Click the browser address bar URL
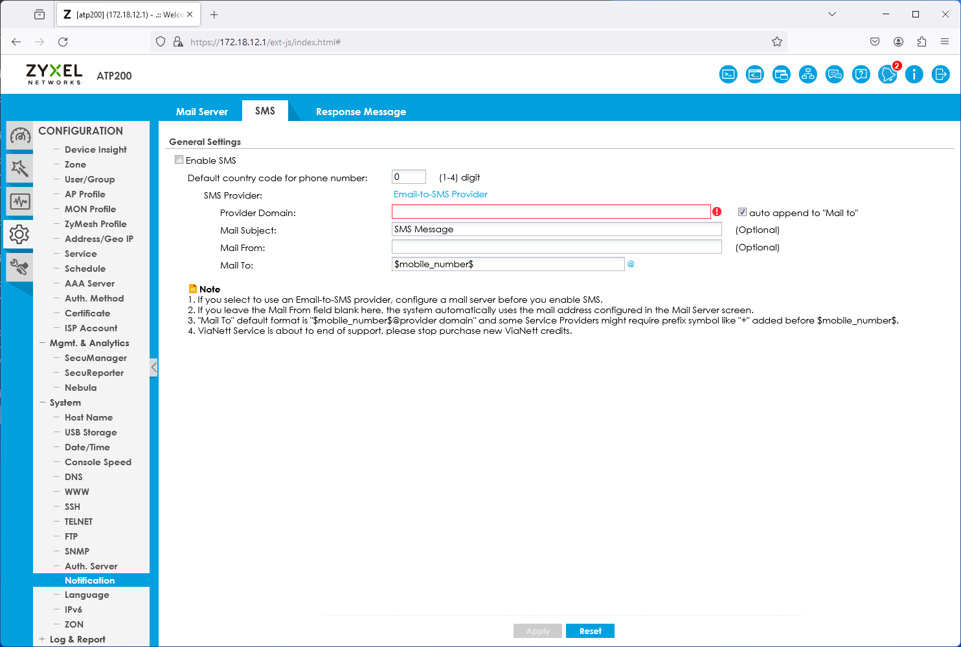Image resolution: width=961 pixels, height=647 pixels. (266, 42)
